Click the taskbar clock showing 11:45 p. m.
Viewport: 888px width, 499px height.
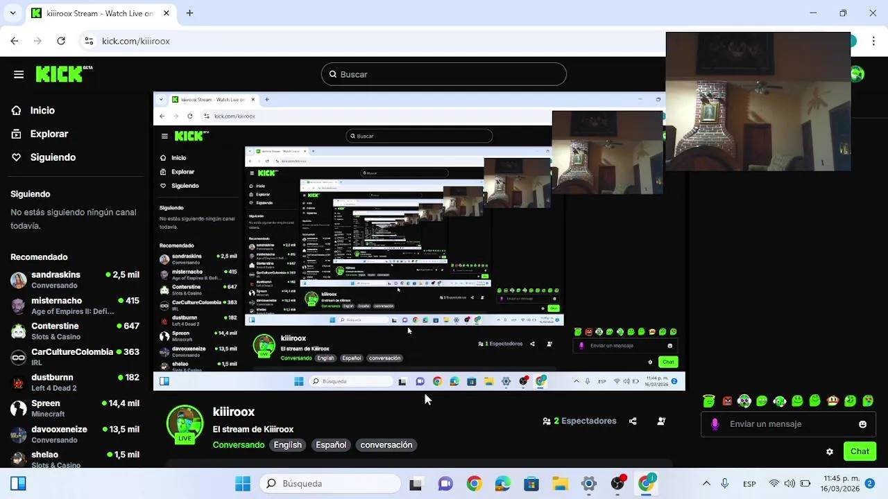(840, 483)
